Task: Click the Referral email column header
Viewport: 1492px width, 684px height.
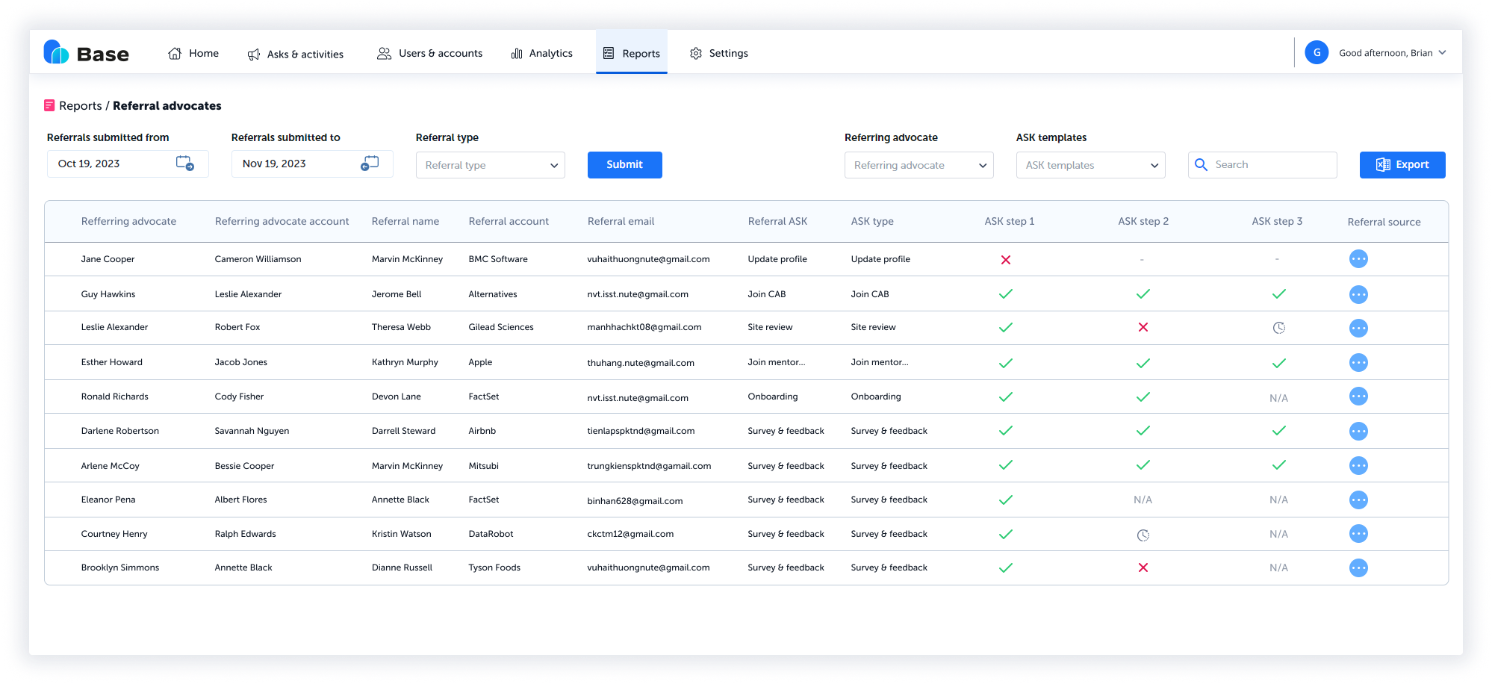Action: click(621, 221)
